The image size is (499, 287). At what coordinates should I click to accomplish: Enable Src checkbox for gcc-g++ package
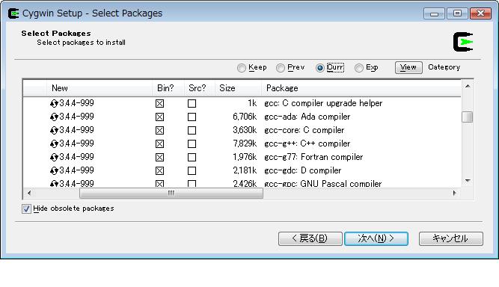coord(192,144)
